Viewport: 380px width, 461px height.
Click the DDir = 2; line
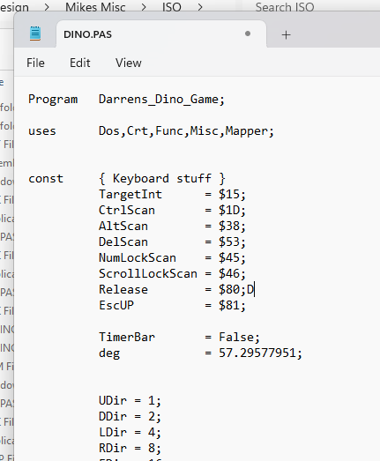tap(130, 417)
